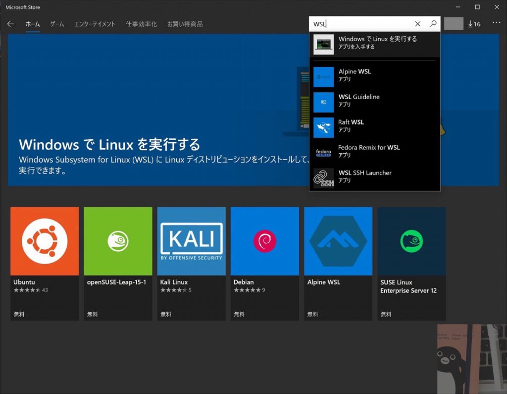Switch to the ホーム tab

[33, 24]
